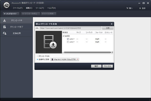This screenshot has height=101, width=151.
Task: Select the ダウンロード中 sidebar tab
Action: 16,20
